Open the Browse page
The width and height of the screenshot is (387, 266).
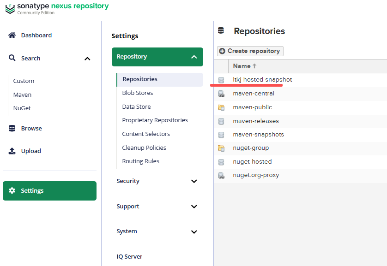point(31,128)
